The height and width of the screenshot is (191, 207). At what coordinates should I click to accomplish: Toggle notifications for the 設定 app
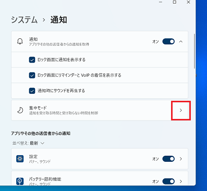tap(169, 159)
